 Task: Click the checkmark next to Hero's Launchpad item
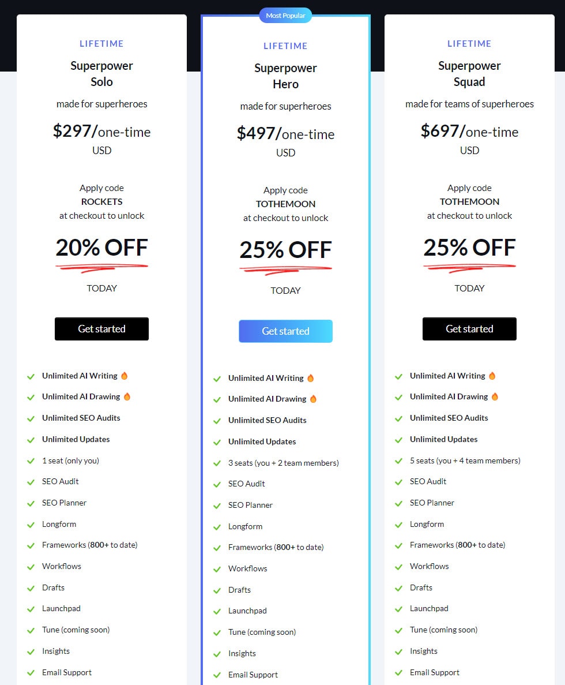(x=217, y=611)
